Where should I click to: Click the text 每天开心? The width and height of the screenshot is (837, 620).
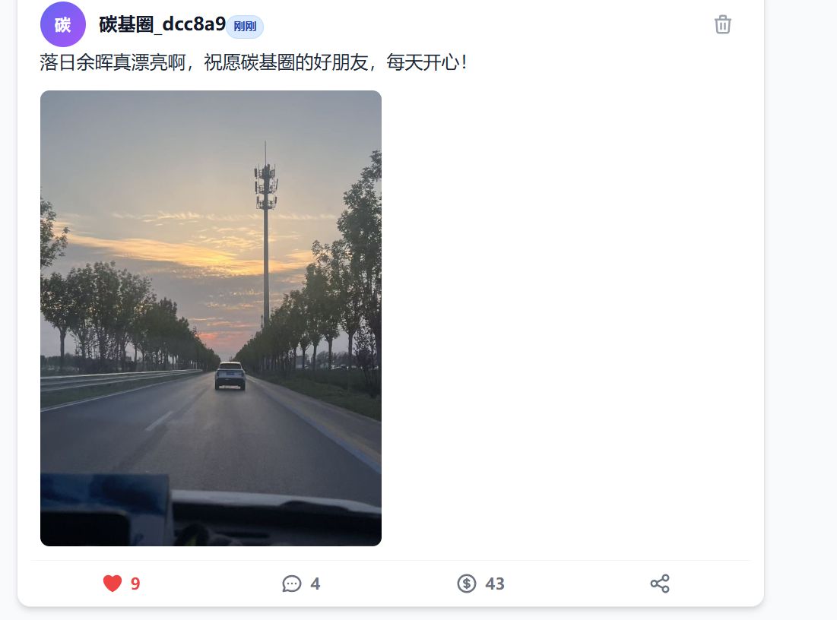(x=423, y=62)
